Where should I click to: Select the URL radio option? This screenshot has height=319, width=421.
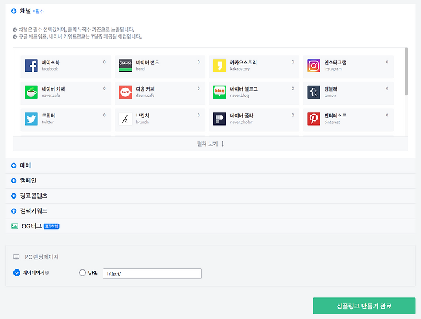(82, 273)
